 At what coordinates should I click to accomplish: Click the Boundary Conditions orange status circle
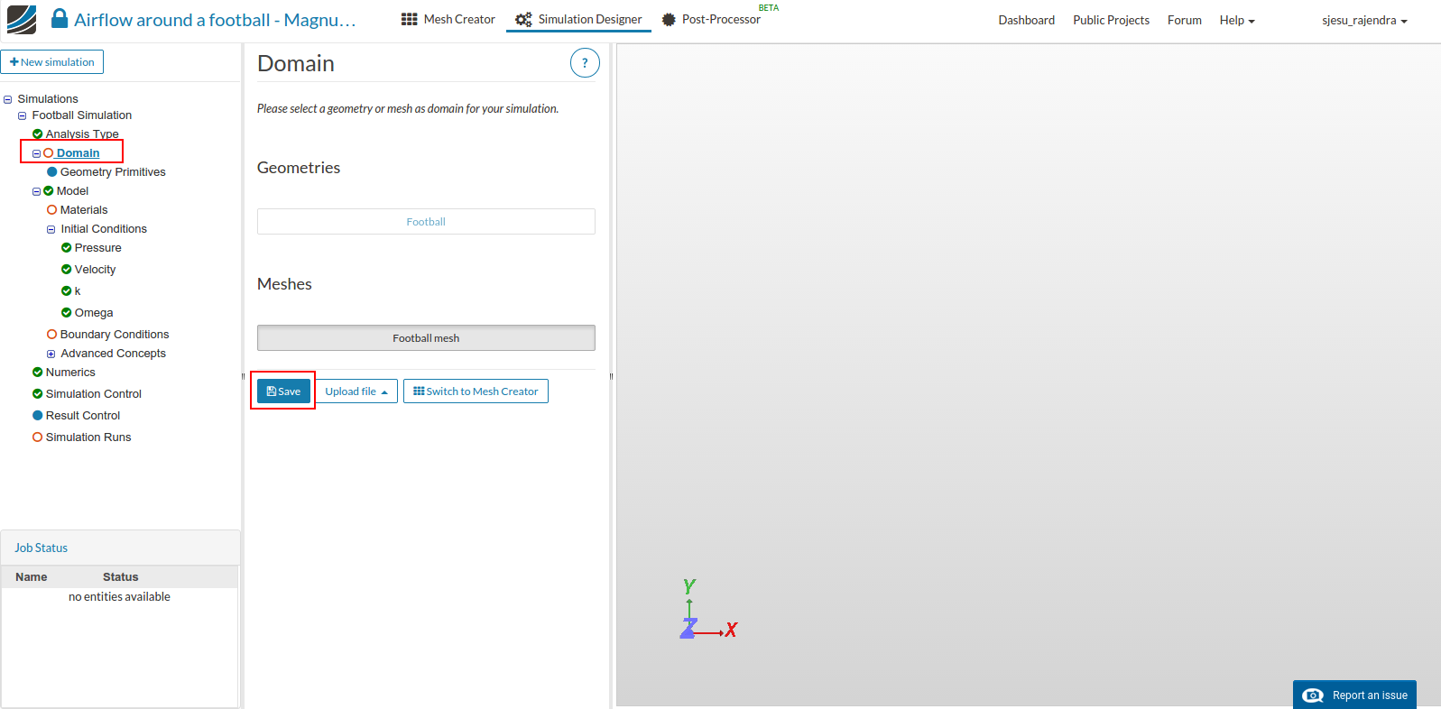[52, 335]
